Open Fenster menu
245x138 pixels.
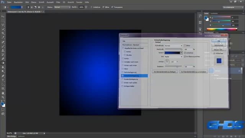tap(79, 2)
